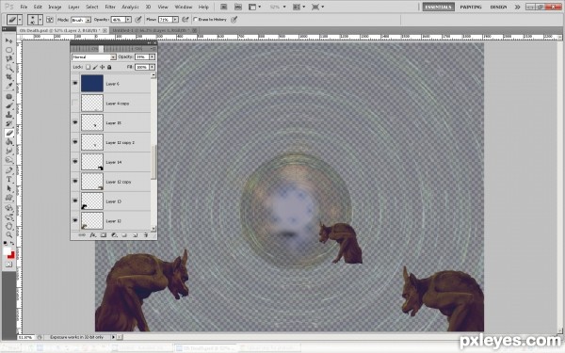Open Flow slider arrow
Image resolution: width=565 pixels, height=353 pixels.
click(x=175, y=20)
